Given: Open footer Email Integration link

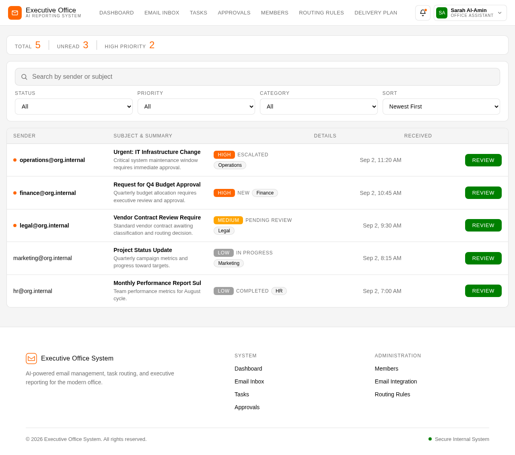Looking at the screenshot, I should [396, 381].
